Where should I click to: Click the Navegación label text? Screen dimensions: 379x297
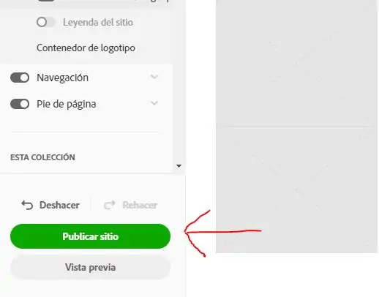pos(62,78)
